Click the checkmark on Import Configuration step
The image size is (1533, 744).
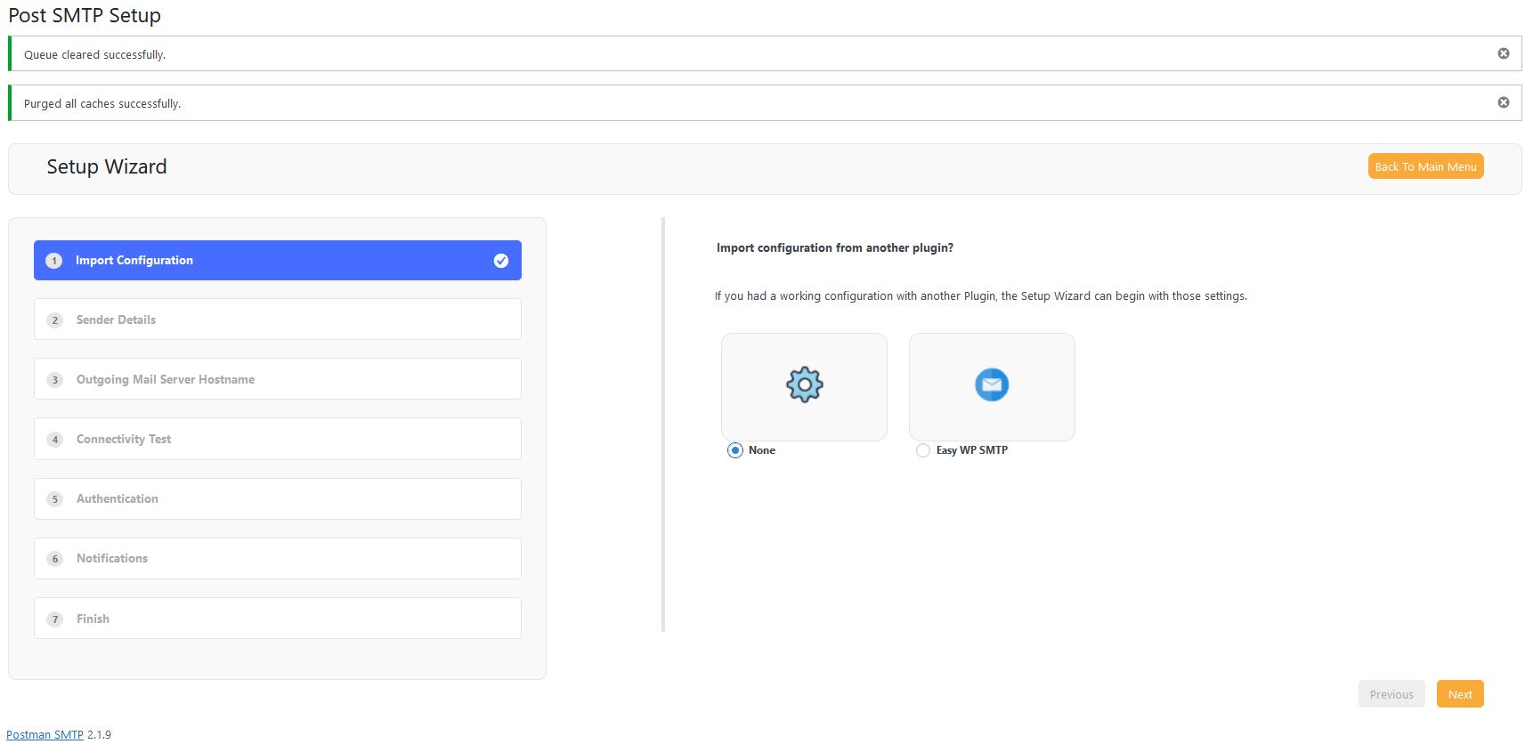pos(501,261)
